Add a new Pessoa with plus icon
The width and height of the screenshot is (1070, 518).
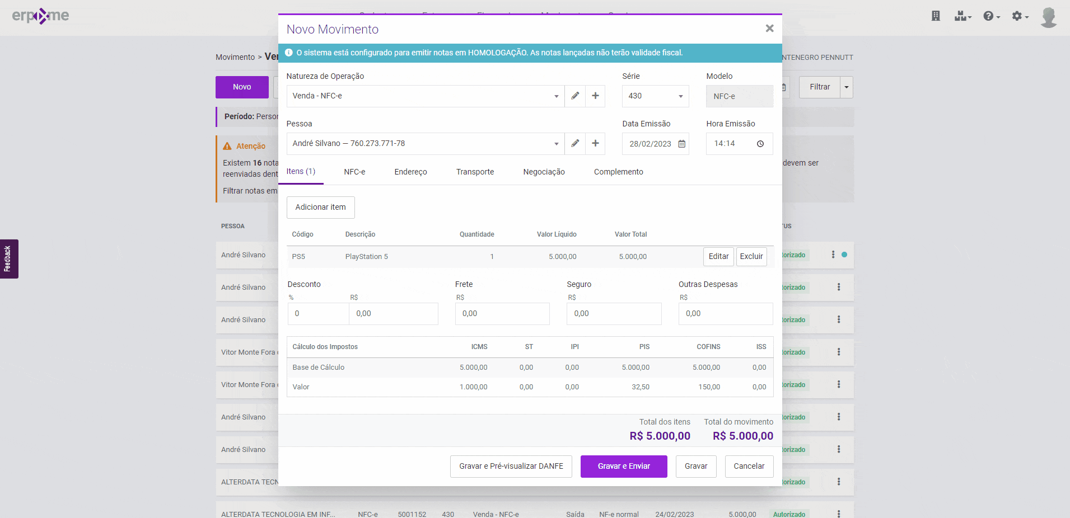(595, 143)
